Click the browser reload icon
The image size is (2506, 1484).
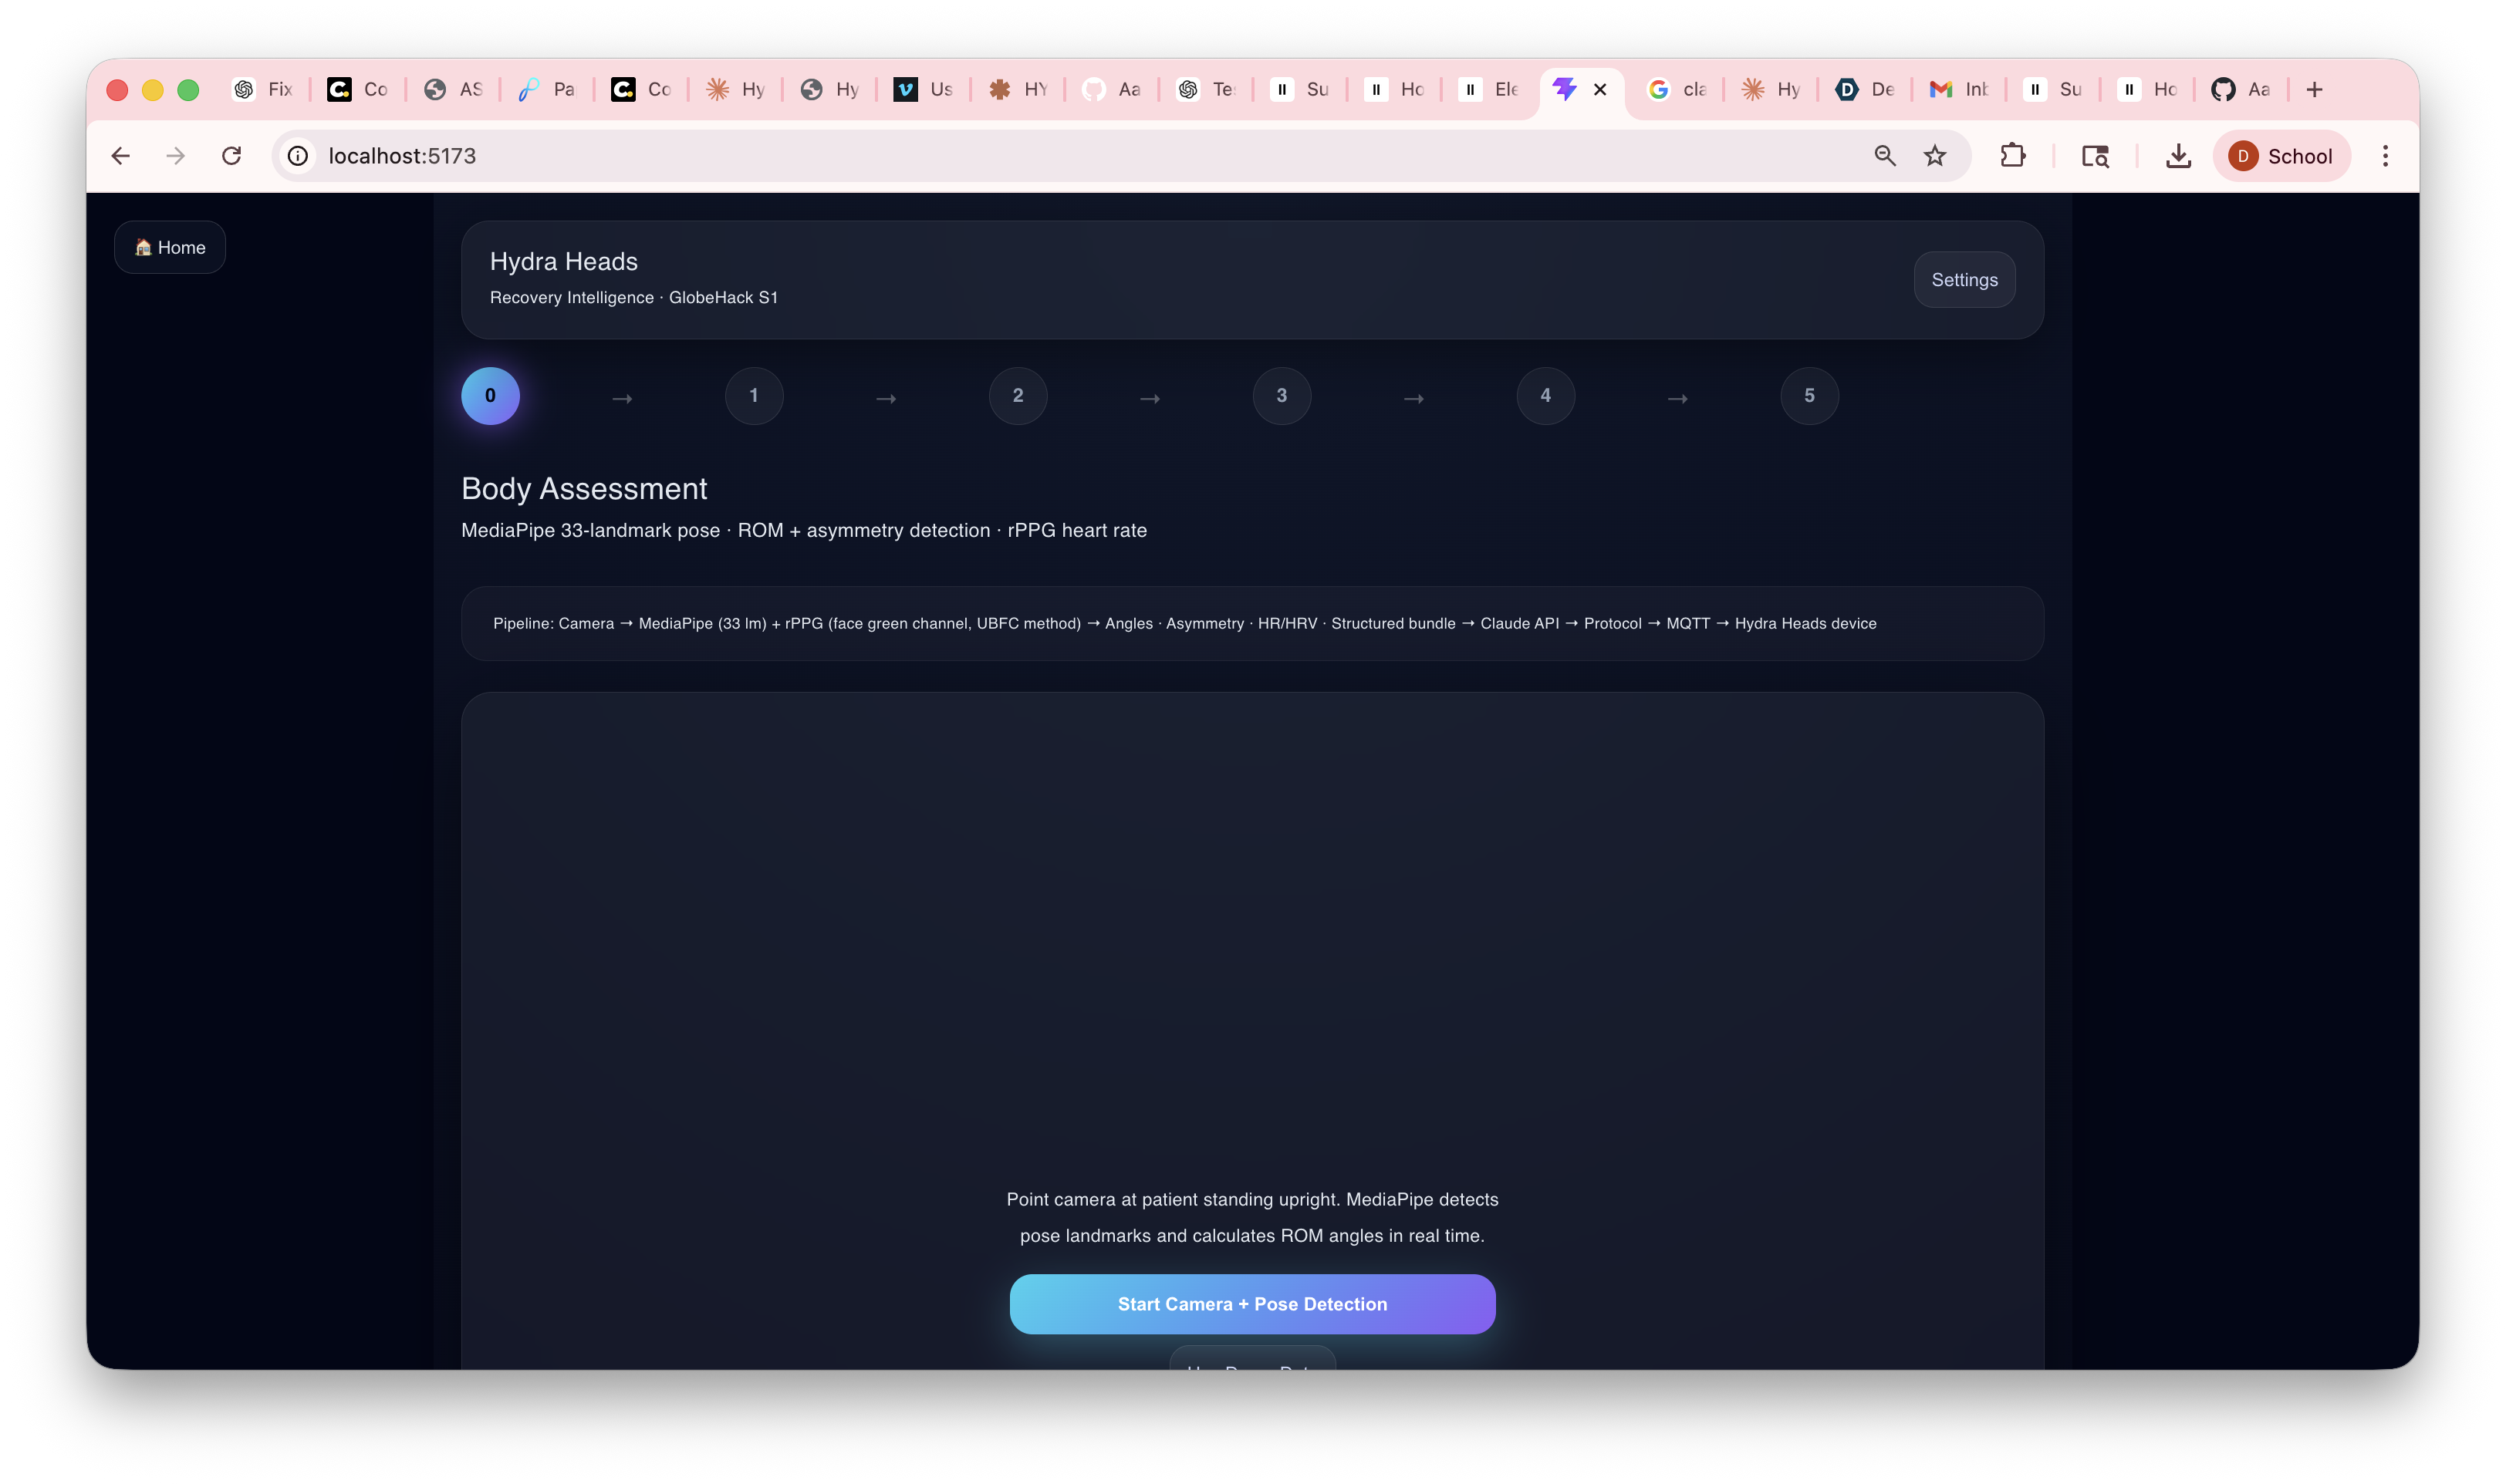point(232,156)
